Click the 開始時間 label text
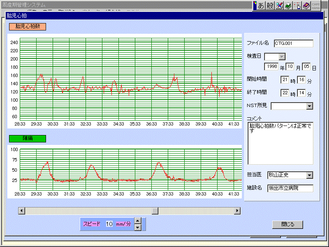Image resolution: width=329 pixels, height=247 pixels. [257, 79]
